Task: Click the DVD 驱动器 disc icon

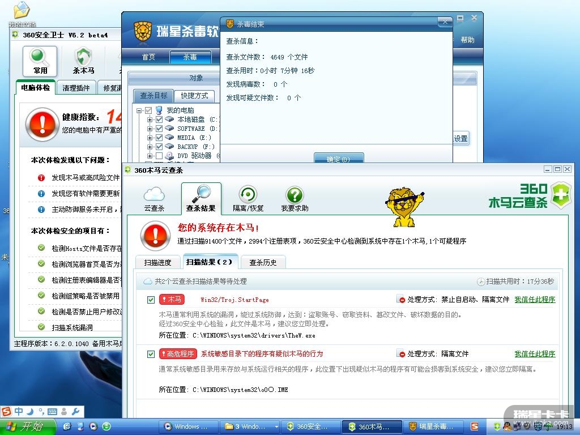Action: point(169,156)
